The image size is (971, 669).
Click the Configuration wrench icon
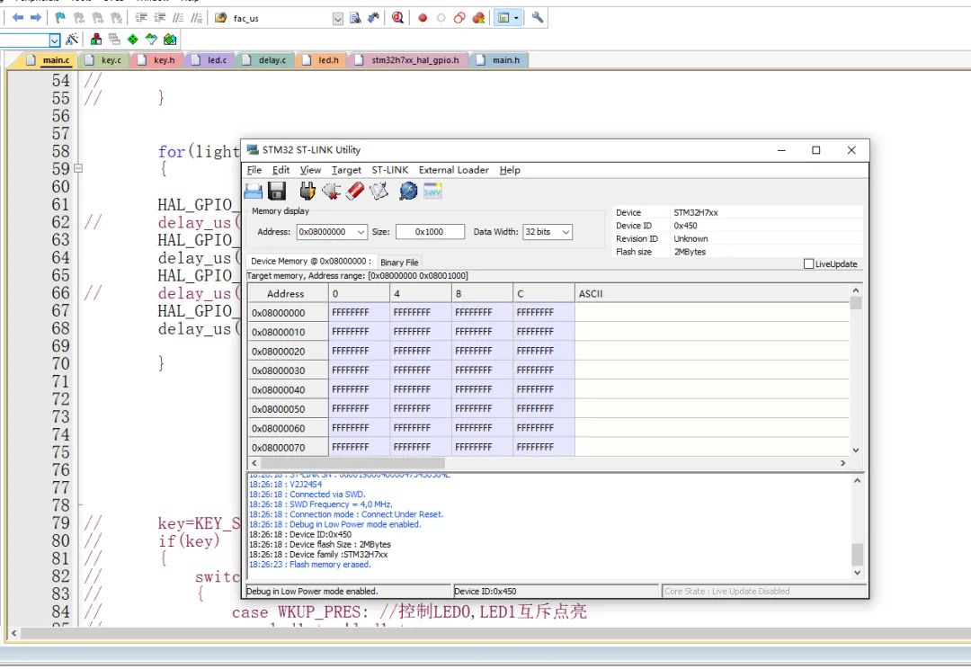pos(538,17)
